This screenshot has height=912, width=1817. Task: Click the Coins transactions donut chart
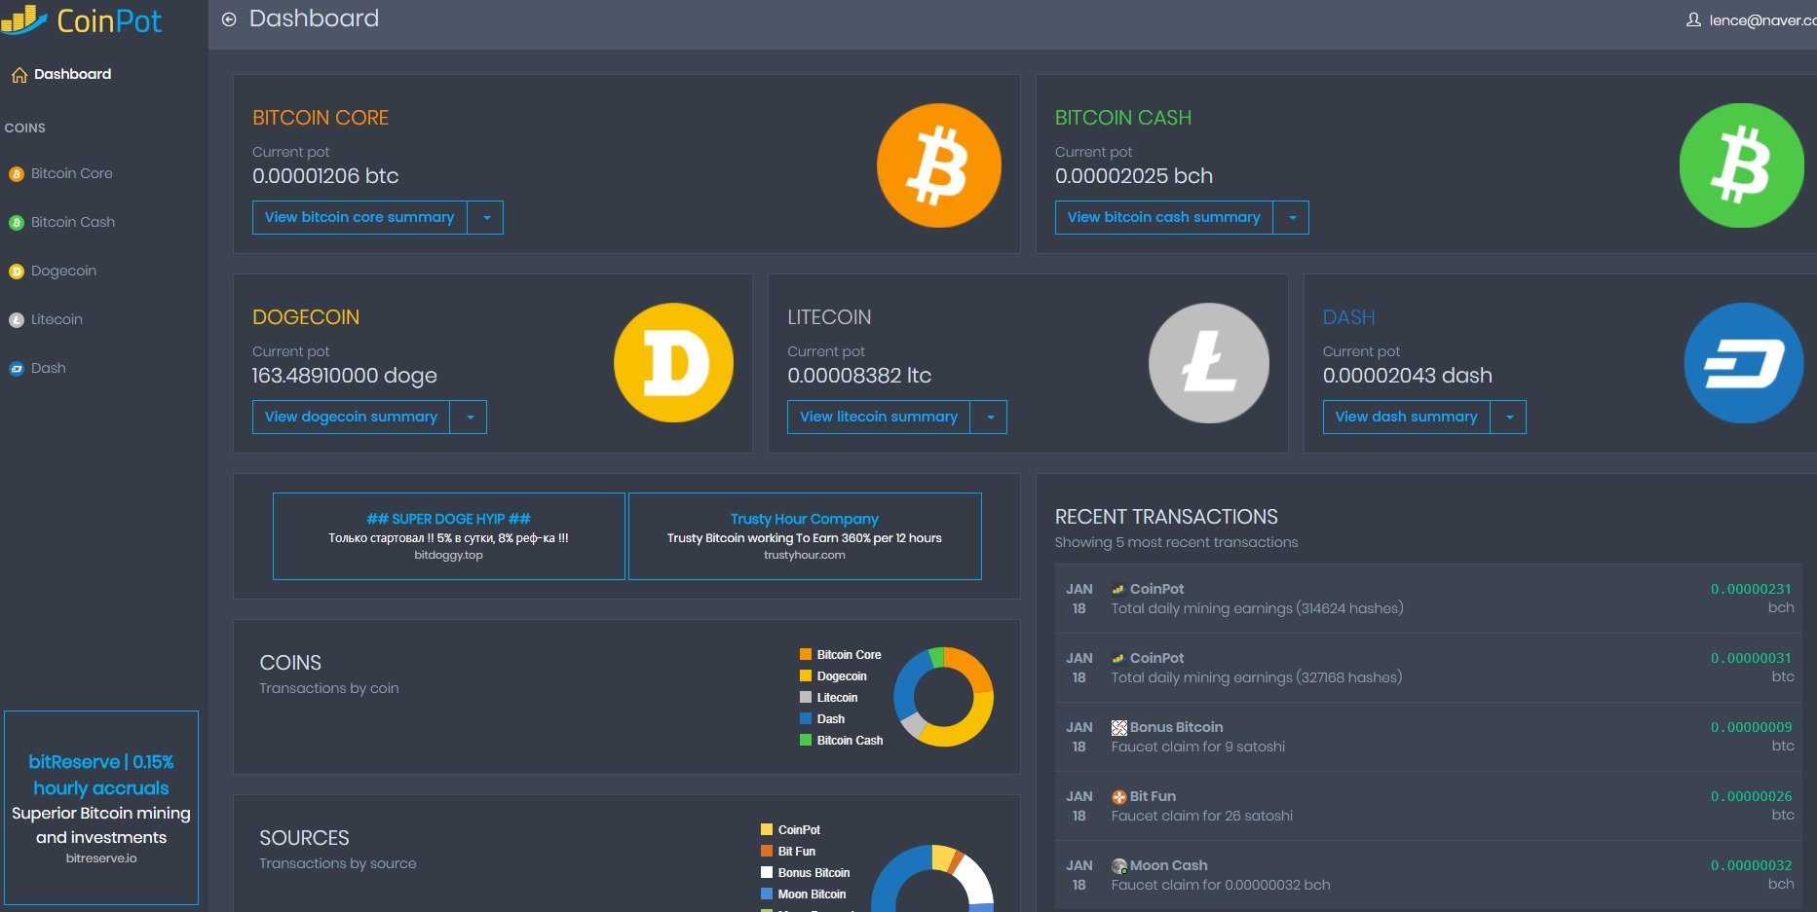click(x=943, y=697)
